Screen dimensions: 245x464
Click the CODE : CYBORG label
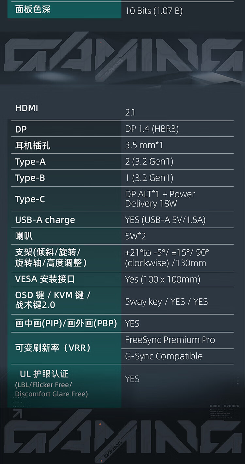tap(224, 406)
